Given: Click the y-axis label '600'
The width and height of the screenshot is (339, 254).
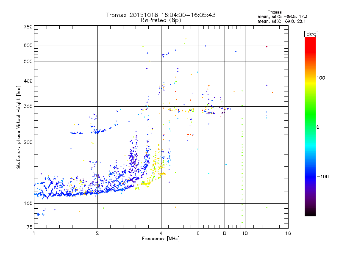Looking at the screenshot, I should [28, 45].
